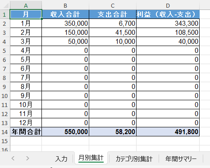
Task: Select the 12月 cell
Action: [26, 123]
